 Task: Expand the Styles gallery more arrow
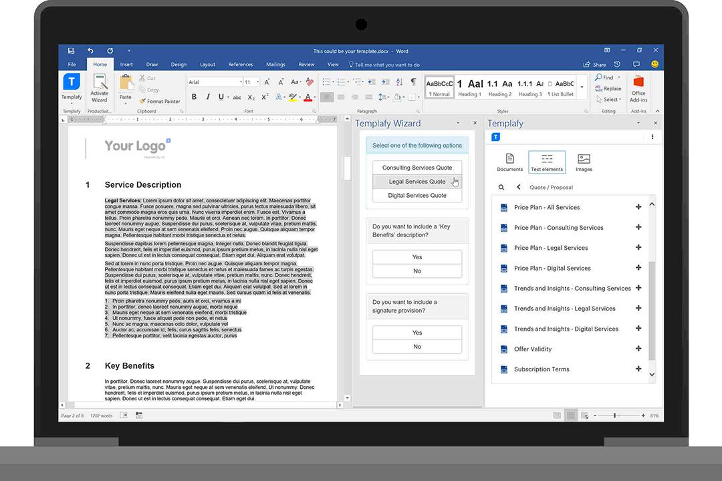click(582, 88)
